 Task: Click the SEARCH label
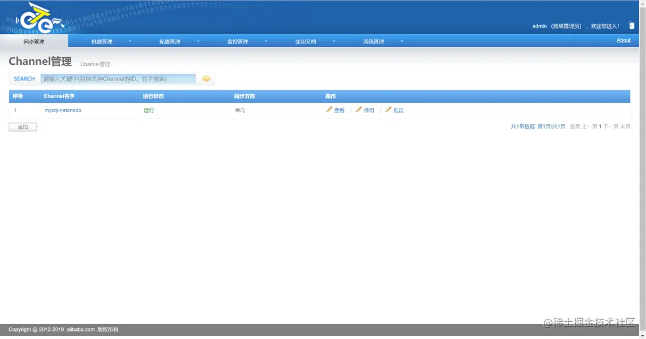point(24,79)
